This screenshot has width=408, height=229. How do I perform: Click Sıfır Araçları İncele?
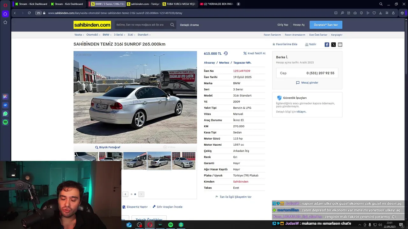pyautogui.click(x=167, y=207)
